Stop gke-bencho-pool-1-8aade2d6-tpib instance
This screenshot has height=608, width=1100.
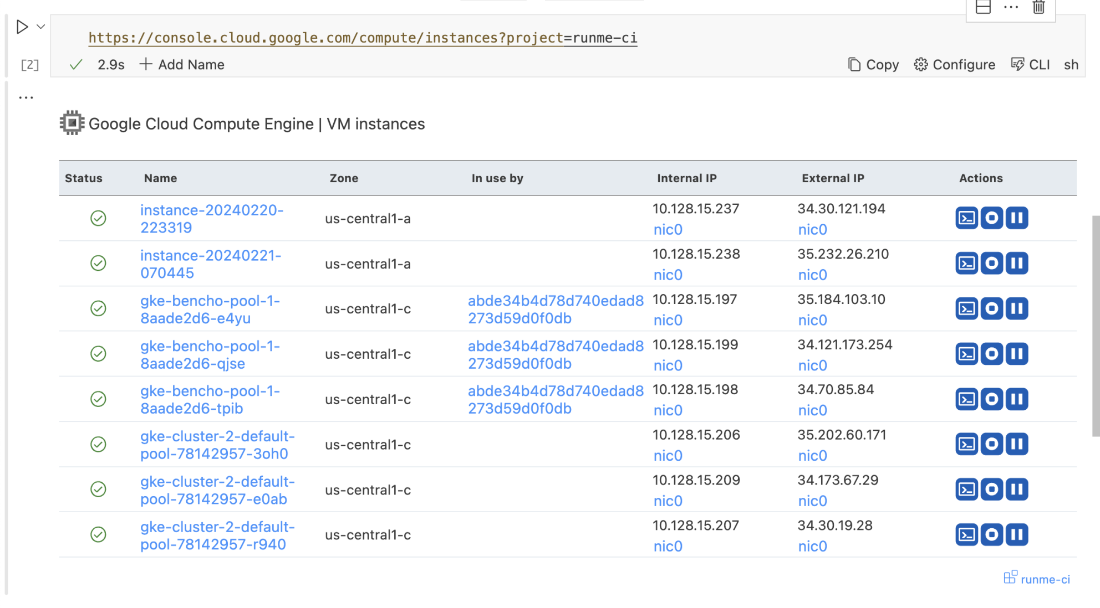[991, 399]
